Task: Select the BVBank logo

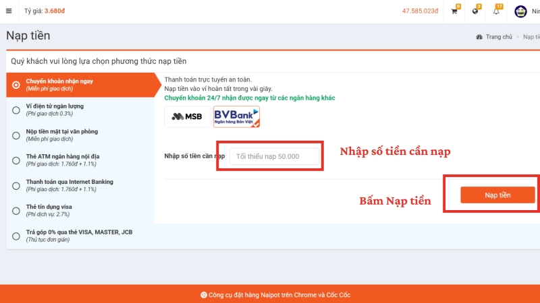Action: [236, 116]
